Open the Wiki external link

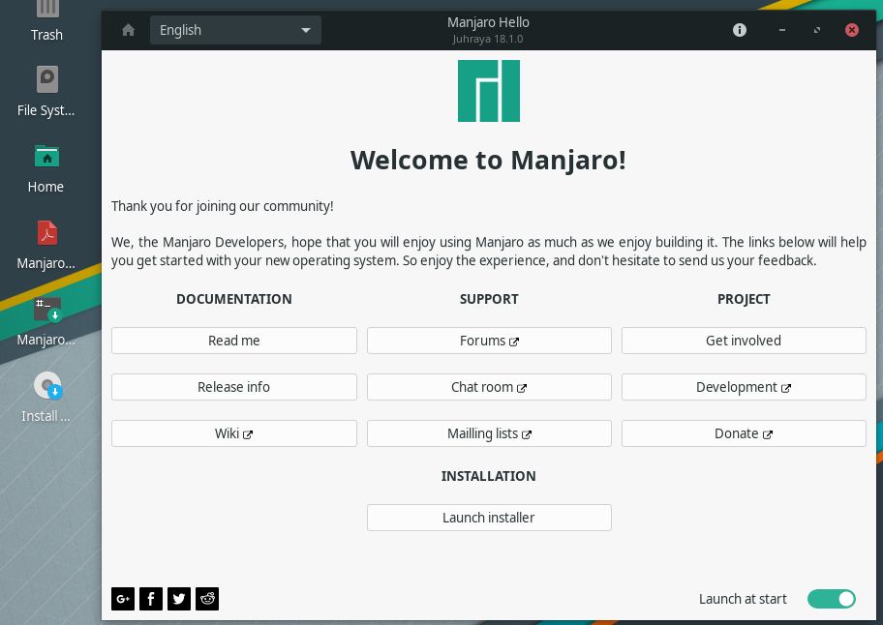234,433
